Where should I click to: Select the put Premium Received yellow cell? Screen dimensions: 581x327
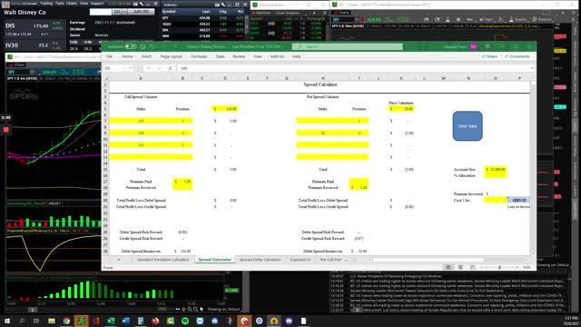coord(359,188)
